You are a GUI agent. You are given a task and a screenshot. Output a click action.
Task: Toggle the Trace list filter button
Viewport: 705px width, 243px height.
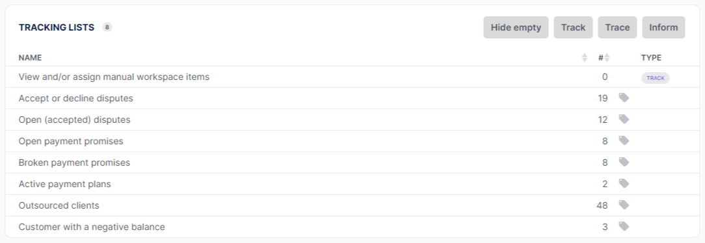[617, 27]
